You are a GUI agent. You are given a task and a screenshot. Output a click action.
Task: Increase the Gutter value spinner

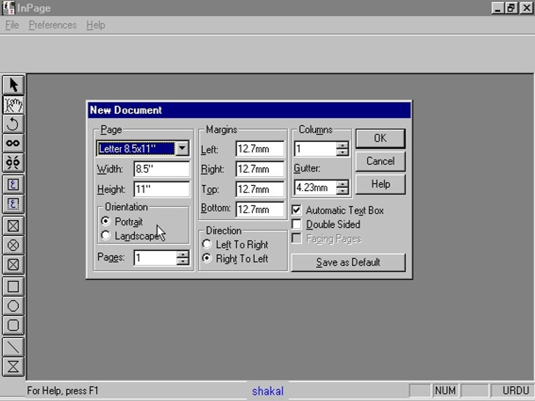(x=342, y=184)
